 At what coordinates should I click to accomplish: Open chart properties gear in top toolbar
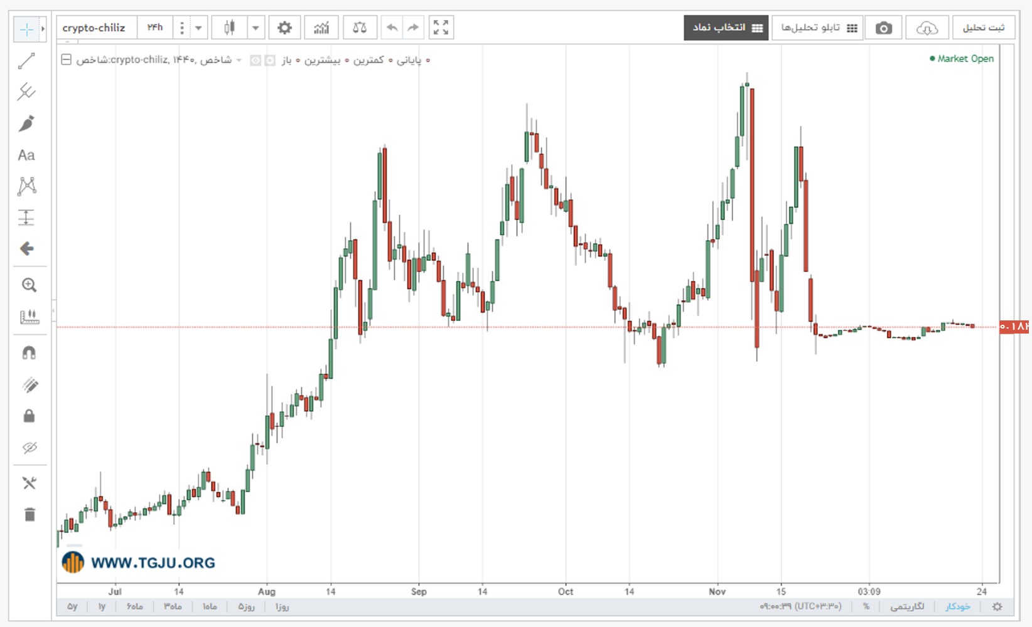(x=284, y=28)
